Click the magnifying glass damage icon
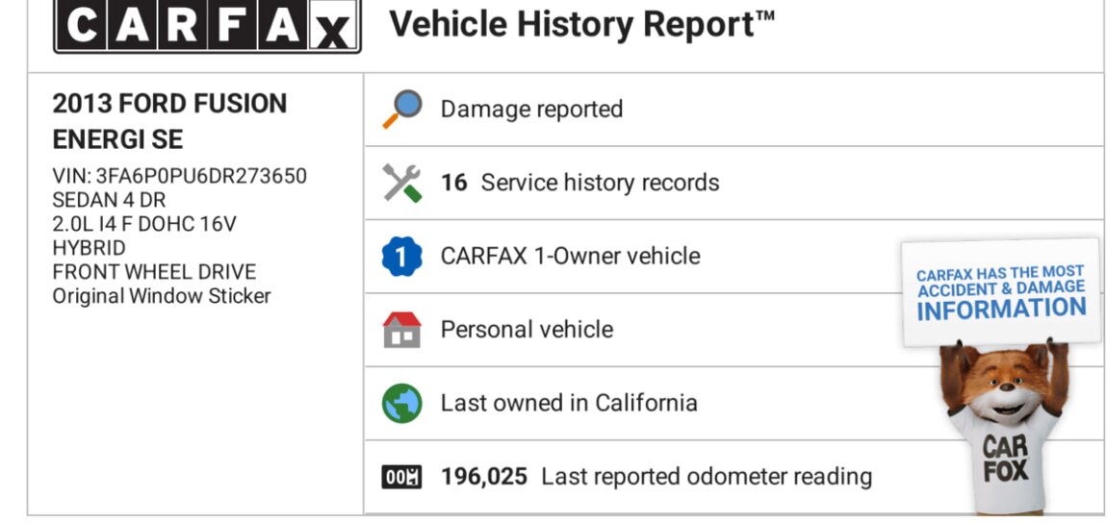This screenshot has height=523, width=1107. pos(401,110)
